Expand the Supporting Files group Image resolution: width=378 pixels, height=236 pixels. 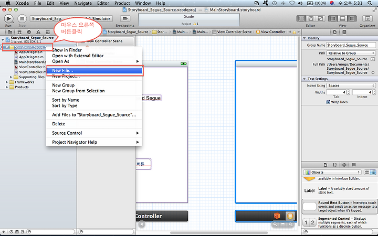coord(11,77)
